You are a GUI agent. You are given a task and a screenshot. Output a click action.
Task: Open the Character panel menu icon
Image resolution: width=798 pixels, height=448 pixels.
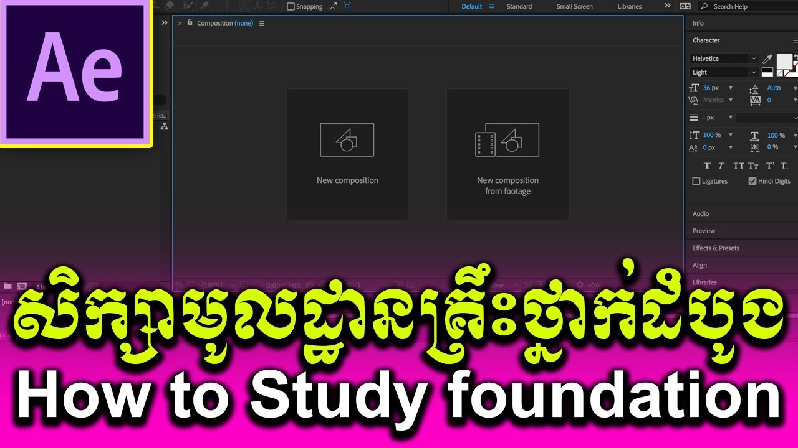795,40
